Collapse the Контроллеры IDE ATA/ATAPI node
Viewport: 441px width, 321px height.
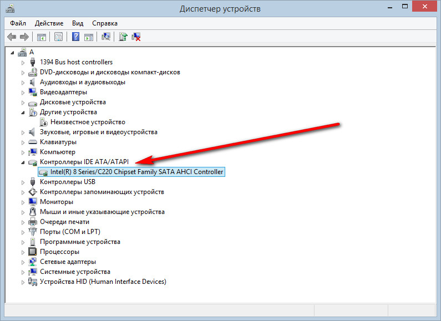coord(23,162)
